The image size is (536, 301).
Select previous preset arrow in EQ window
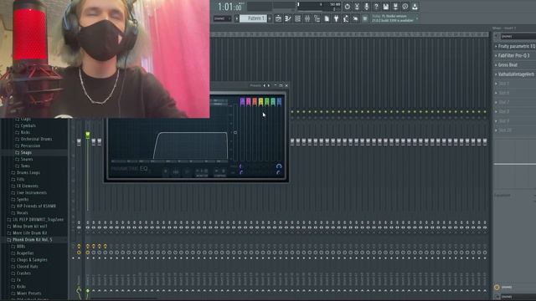(x=265, y=85)
